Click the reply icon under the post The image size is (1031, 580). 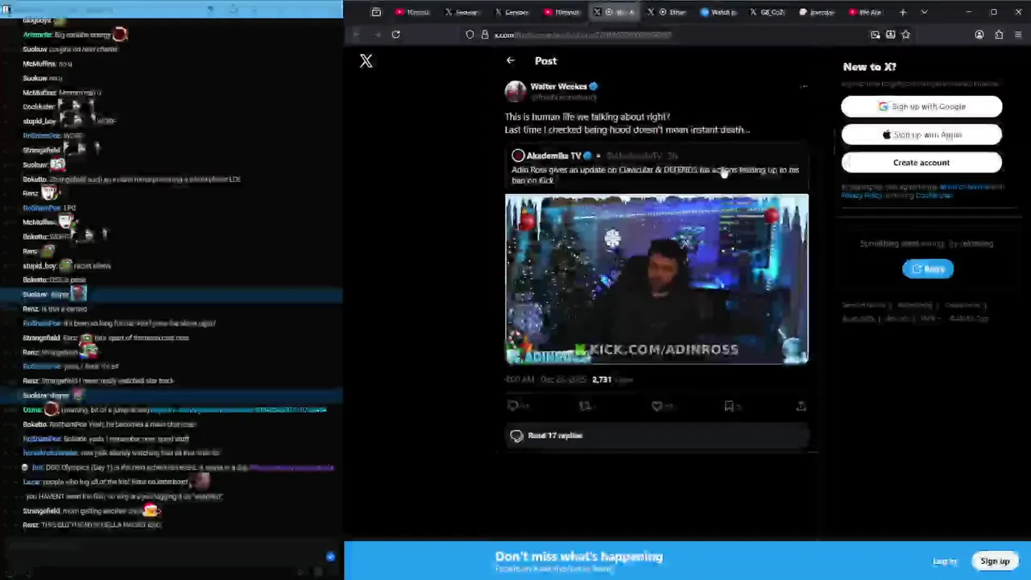[513, 406]
